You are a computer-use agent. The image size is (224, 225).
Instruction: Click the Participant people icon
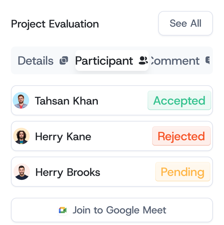click(x=143, y=61)
